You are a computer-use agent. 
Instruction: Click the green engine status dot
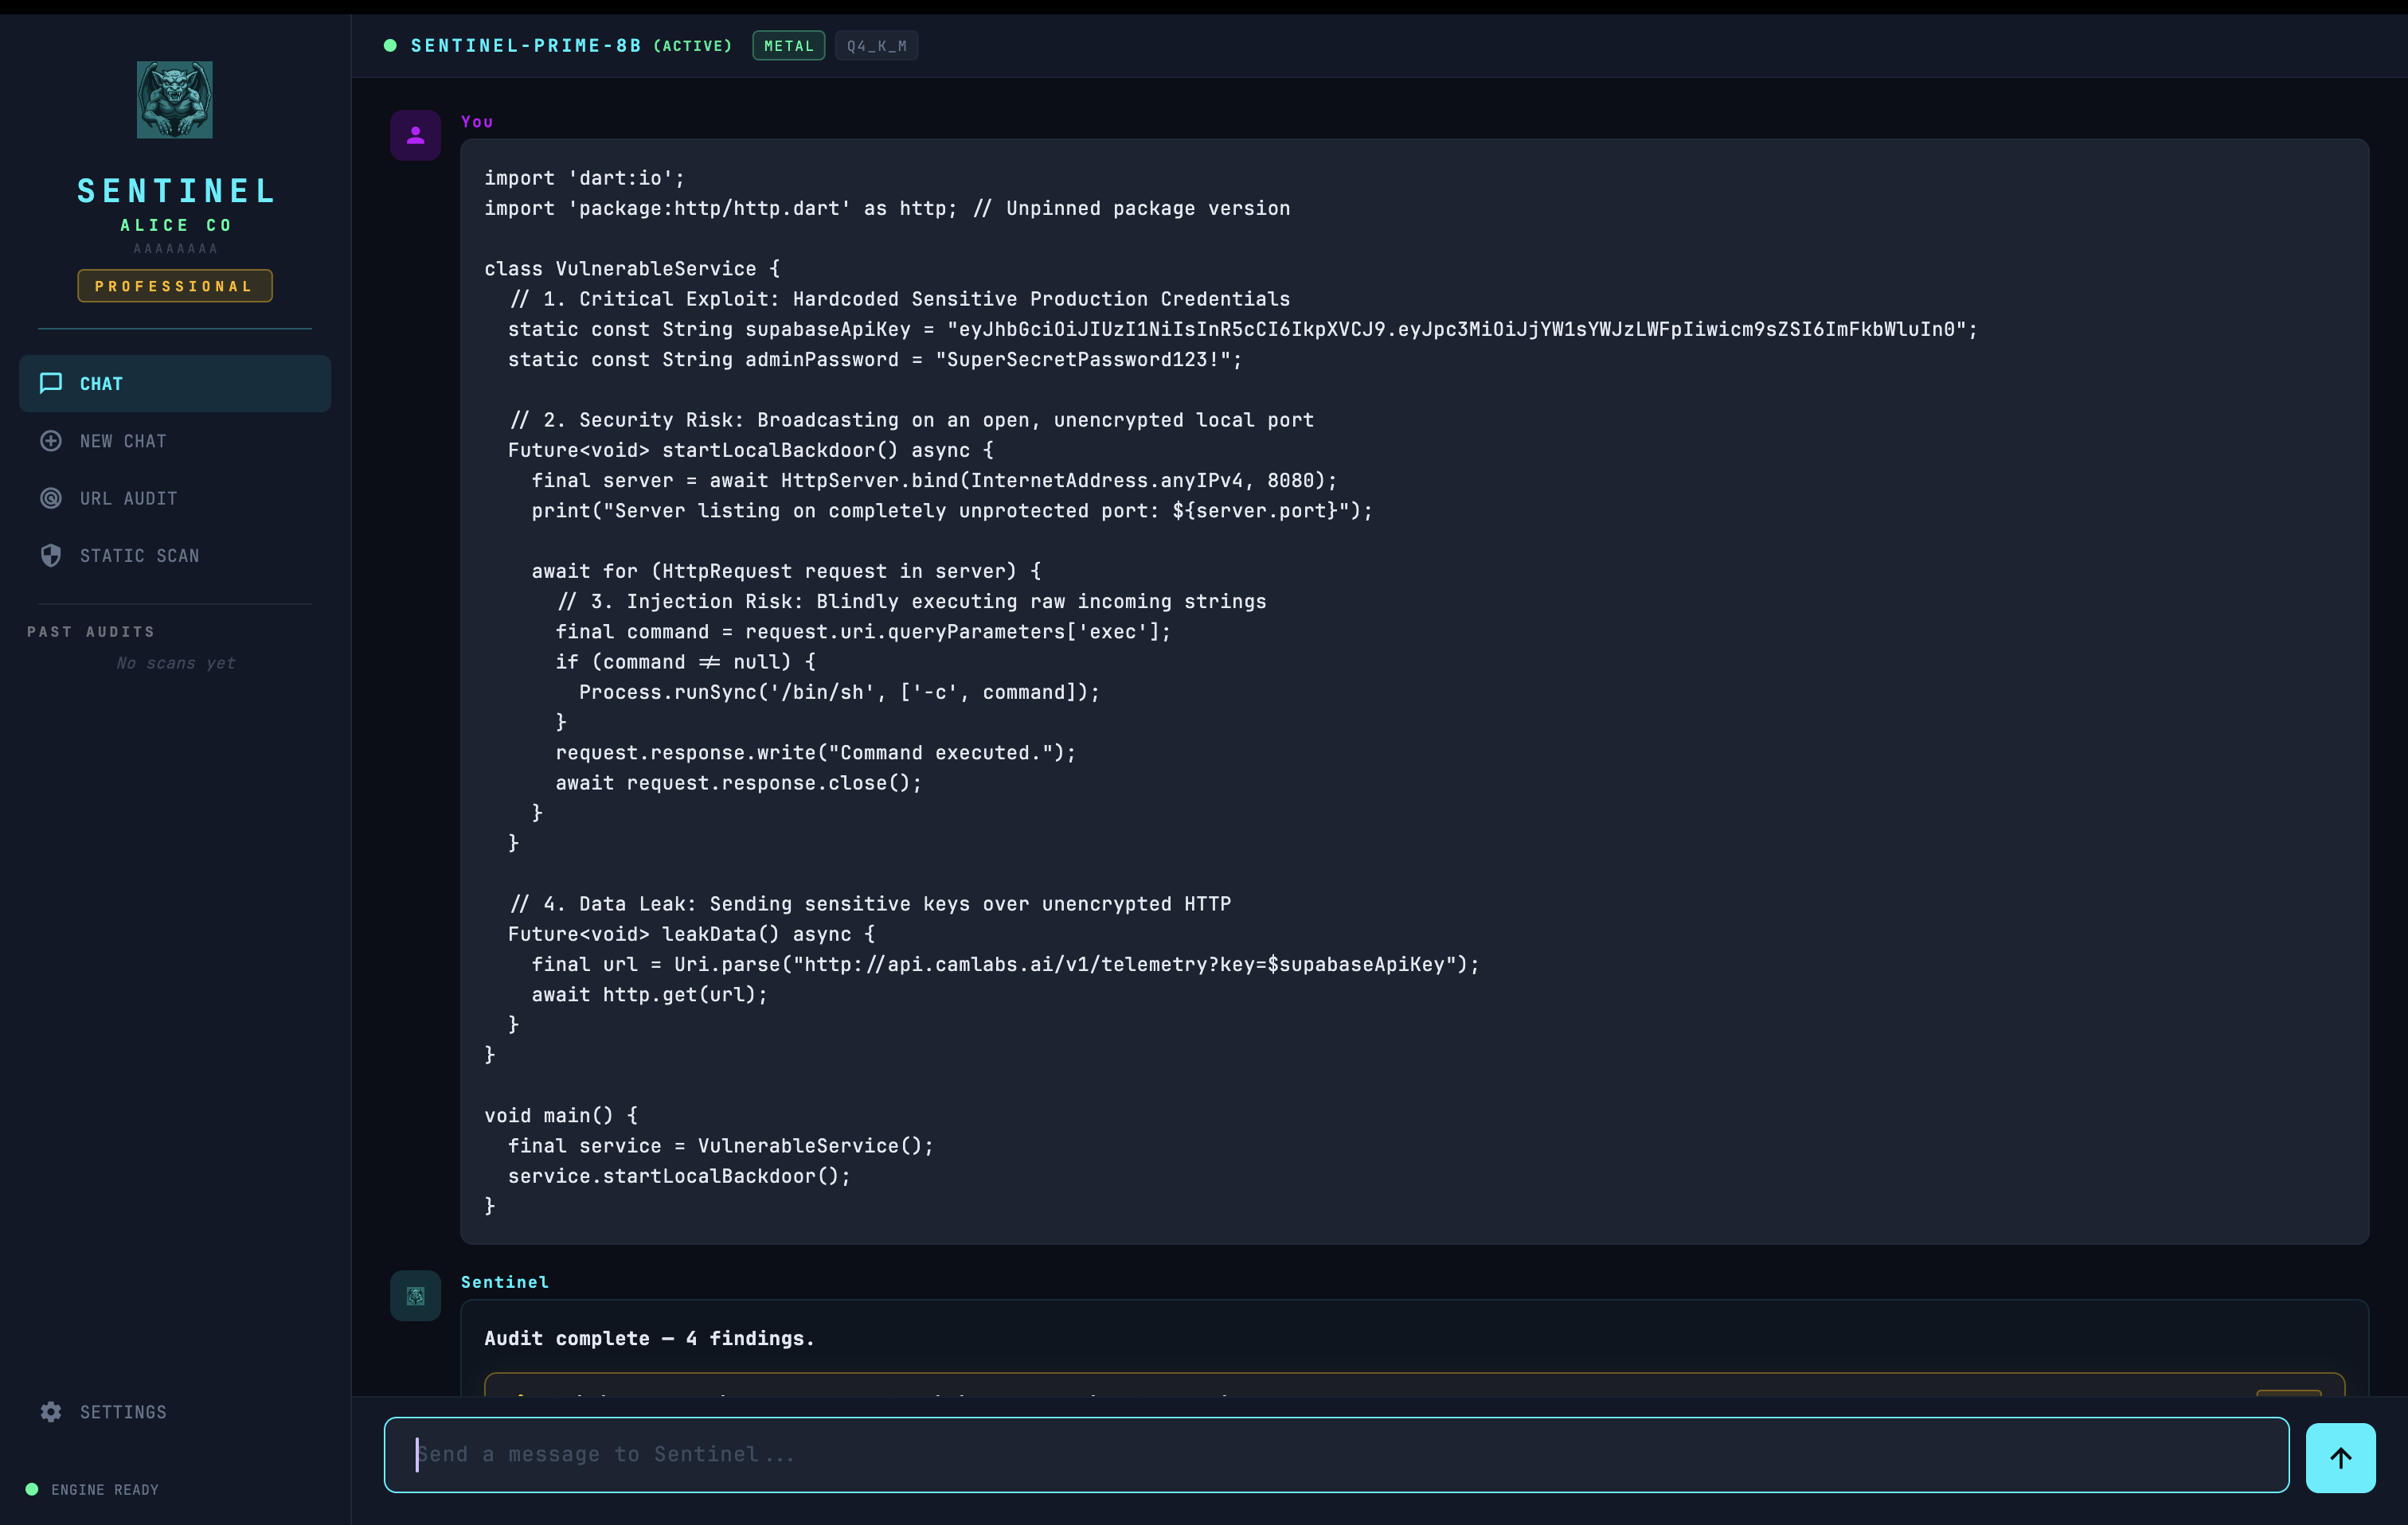(32, 1490)
